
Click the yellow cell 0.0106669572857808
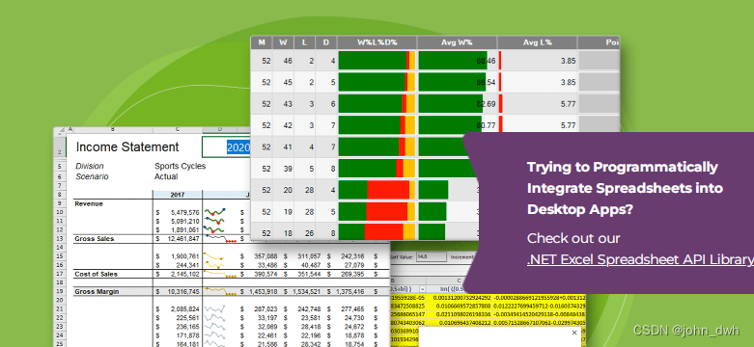(461, 306)
